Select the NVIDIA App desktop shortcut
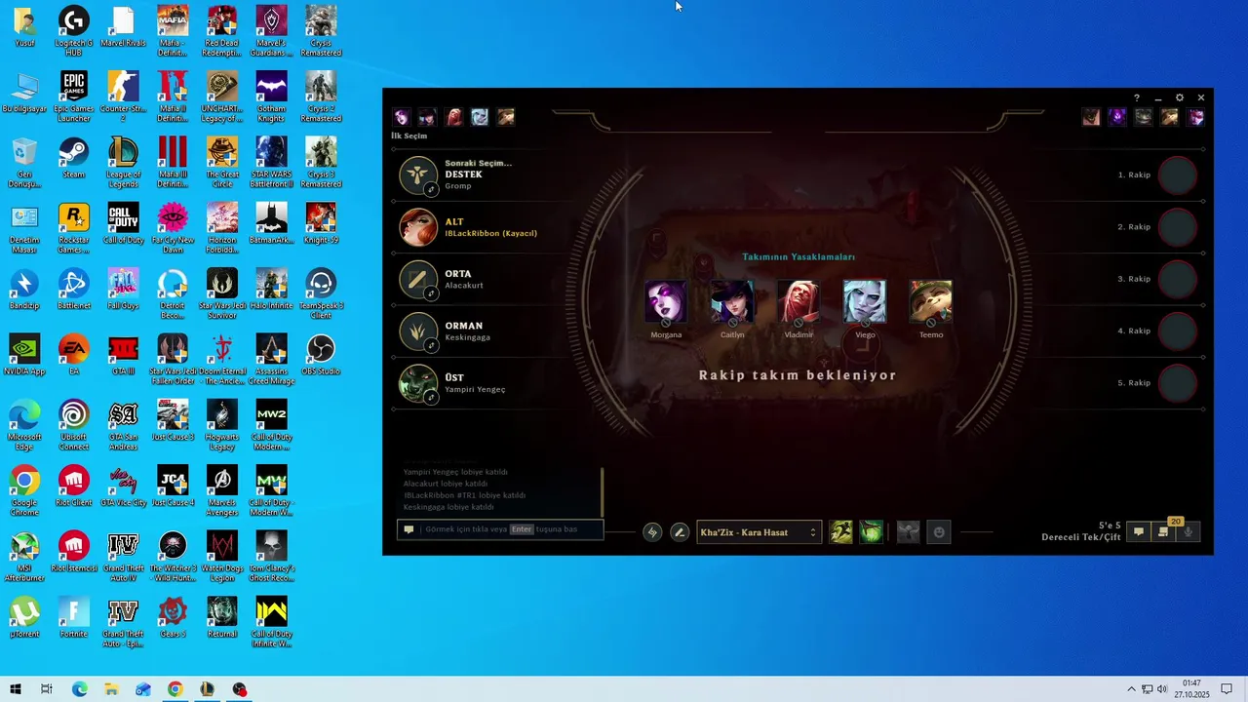 point(24,355)
